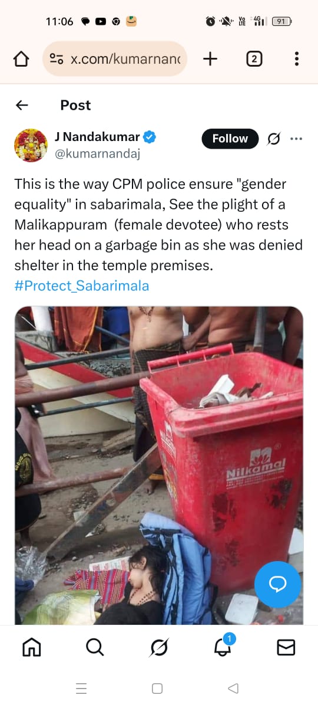The width and height of the screenshot is (318, 708).
Task: Open the tab switcher showing 2 tabs
Action: click(x=254, y=58)
